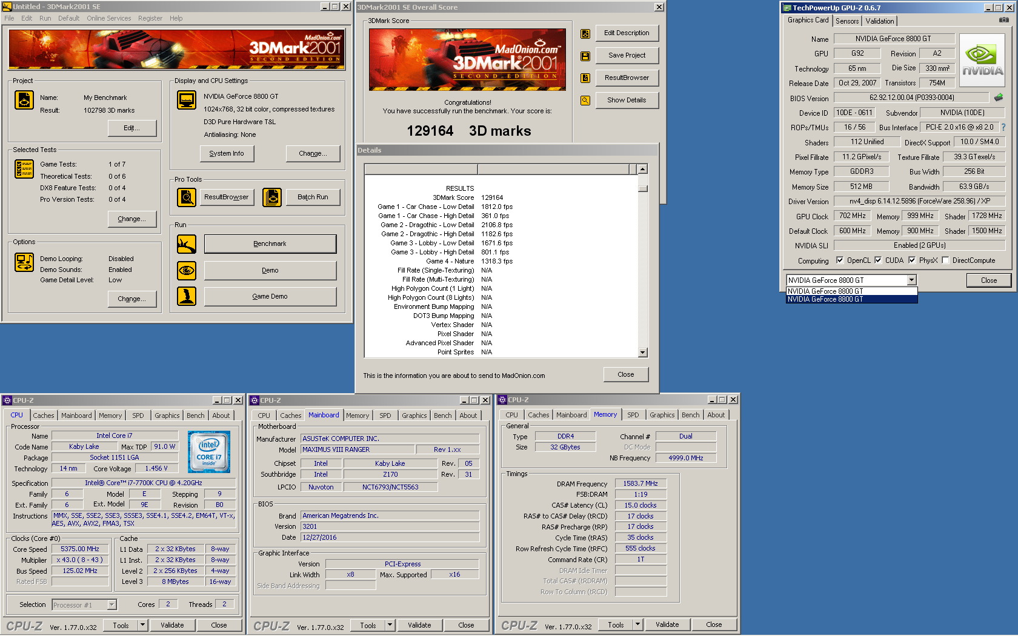Image resolution: width=1018 pixels, height=636 pixels.
Task: Click the BIOS Version field in GPU-Z
Action: tap(911, 98)
